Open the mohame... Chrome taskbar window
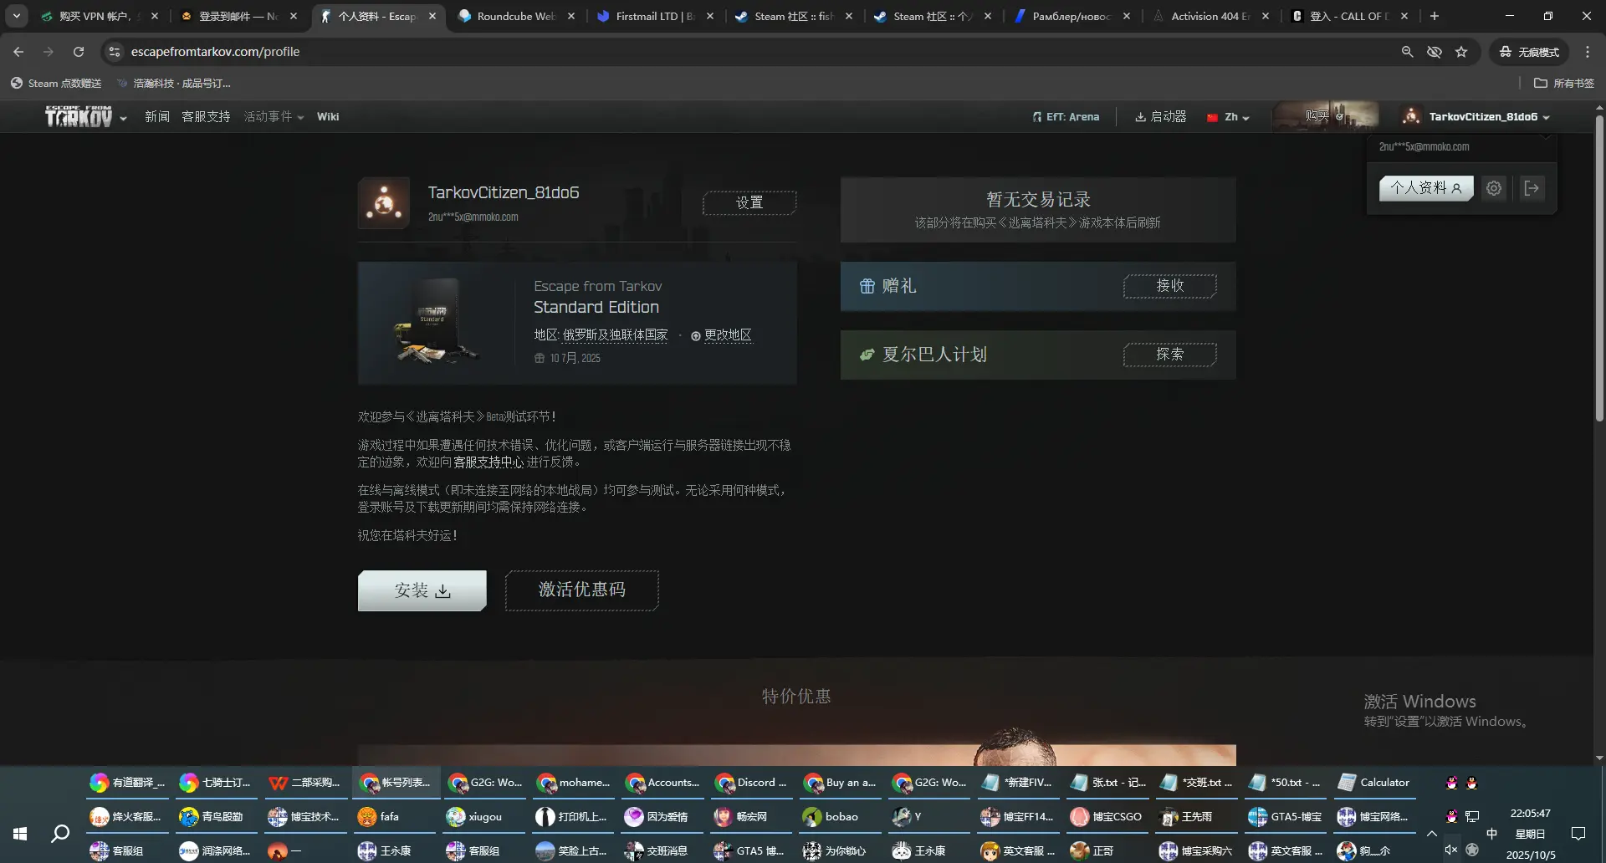This screenshot has width=1606, height=863. point(574,783)
